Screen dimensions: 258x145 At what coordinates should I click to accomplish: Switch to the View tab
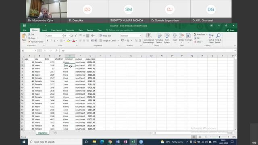(100, 30)
